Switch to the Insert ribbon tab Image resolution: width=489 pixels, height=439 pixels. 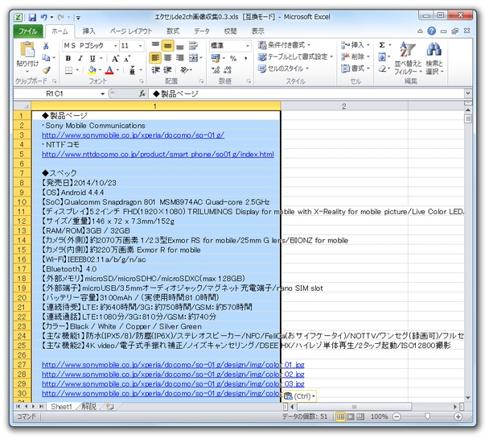[89, 31]
